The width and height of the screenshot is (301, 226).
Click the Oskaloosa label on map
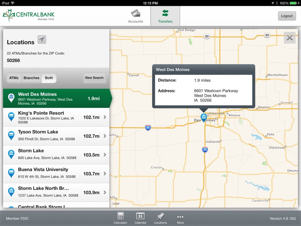277,147
